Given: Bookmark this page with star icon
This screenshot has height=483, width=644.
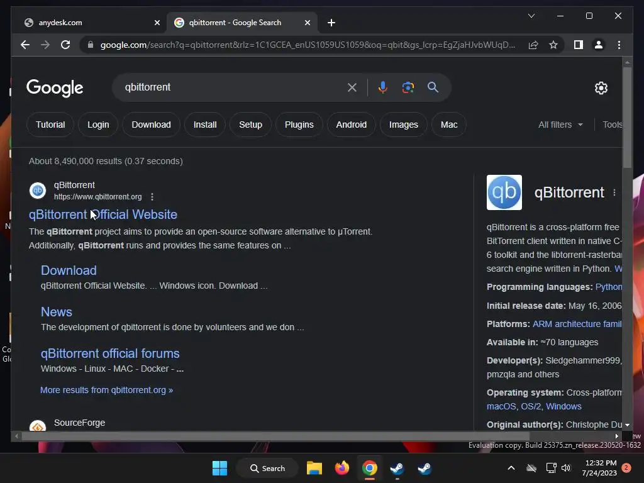Looking at the screenshot, I should pos(553,45).
